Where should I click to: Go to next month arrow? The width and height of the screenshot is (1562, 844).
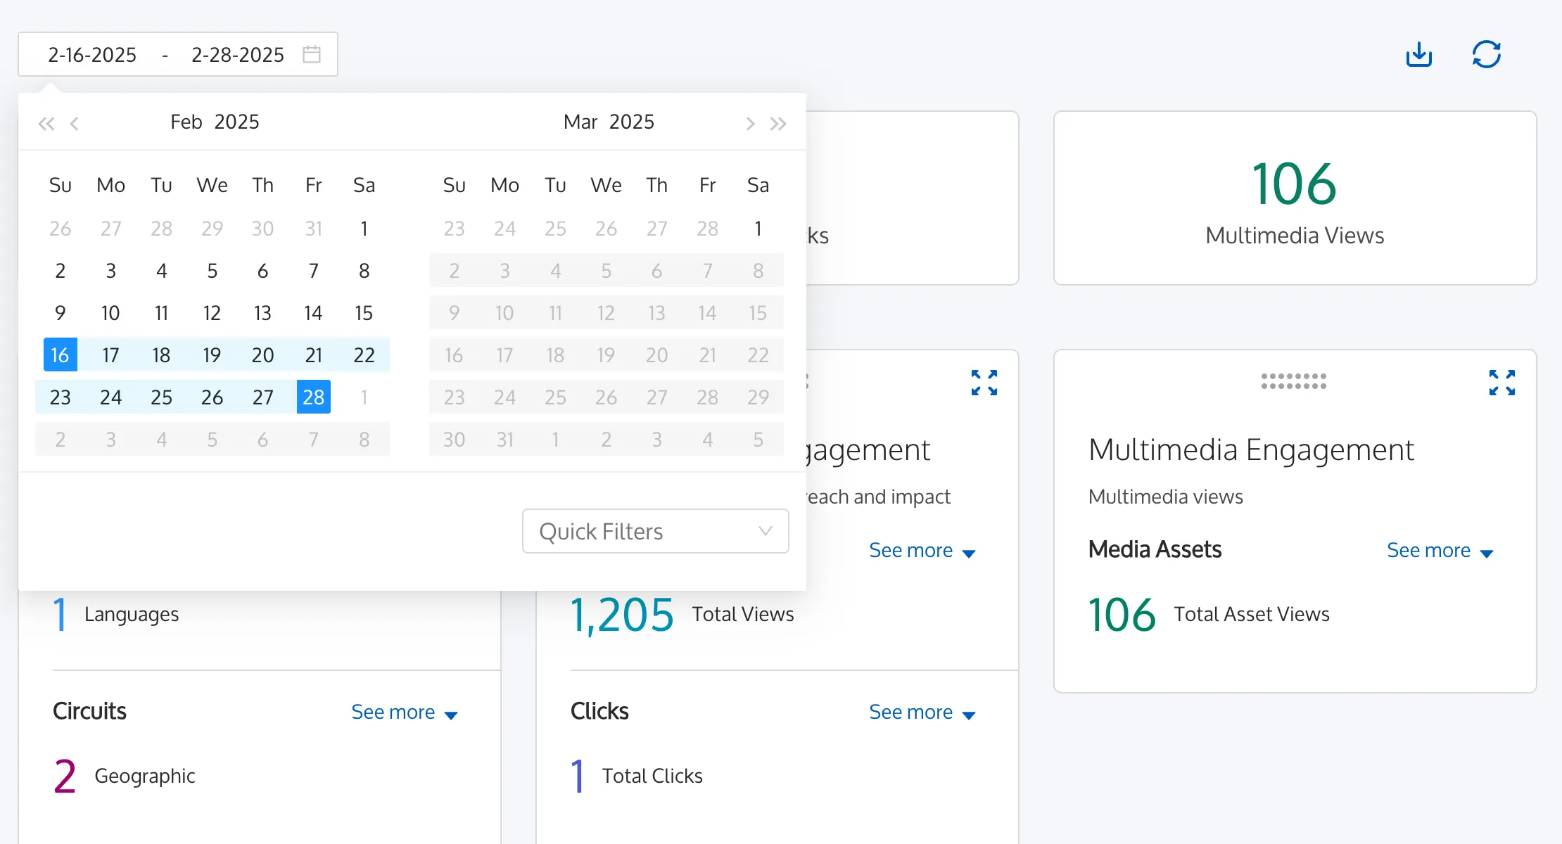pos(750,124)
